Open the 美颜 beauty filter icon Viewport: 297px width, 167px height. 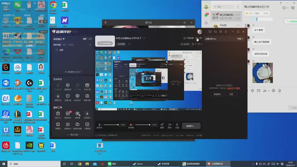162,125
